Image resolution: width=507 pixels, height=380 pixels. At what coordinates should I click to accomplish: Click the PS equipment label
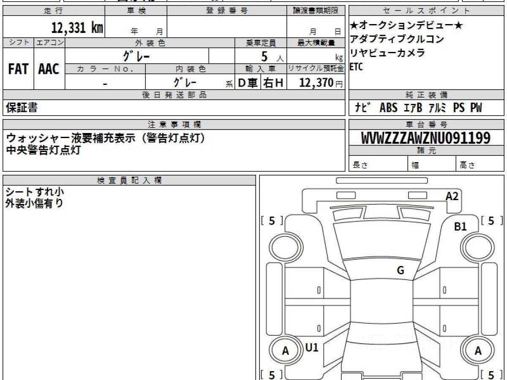point(459,108)
